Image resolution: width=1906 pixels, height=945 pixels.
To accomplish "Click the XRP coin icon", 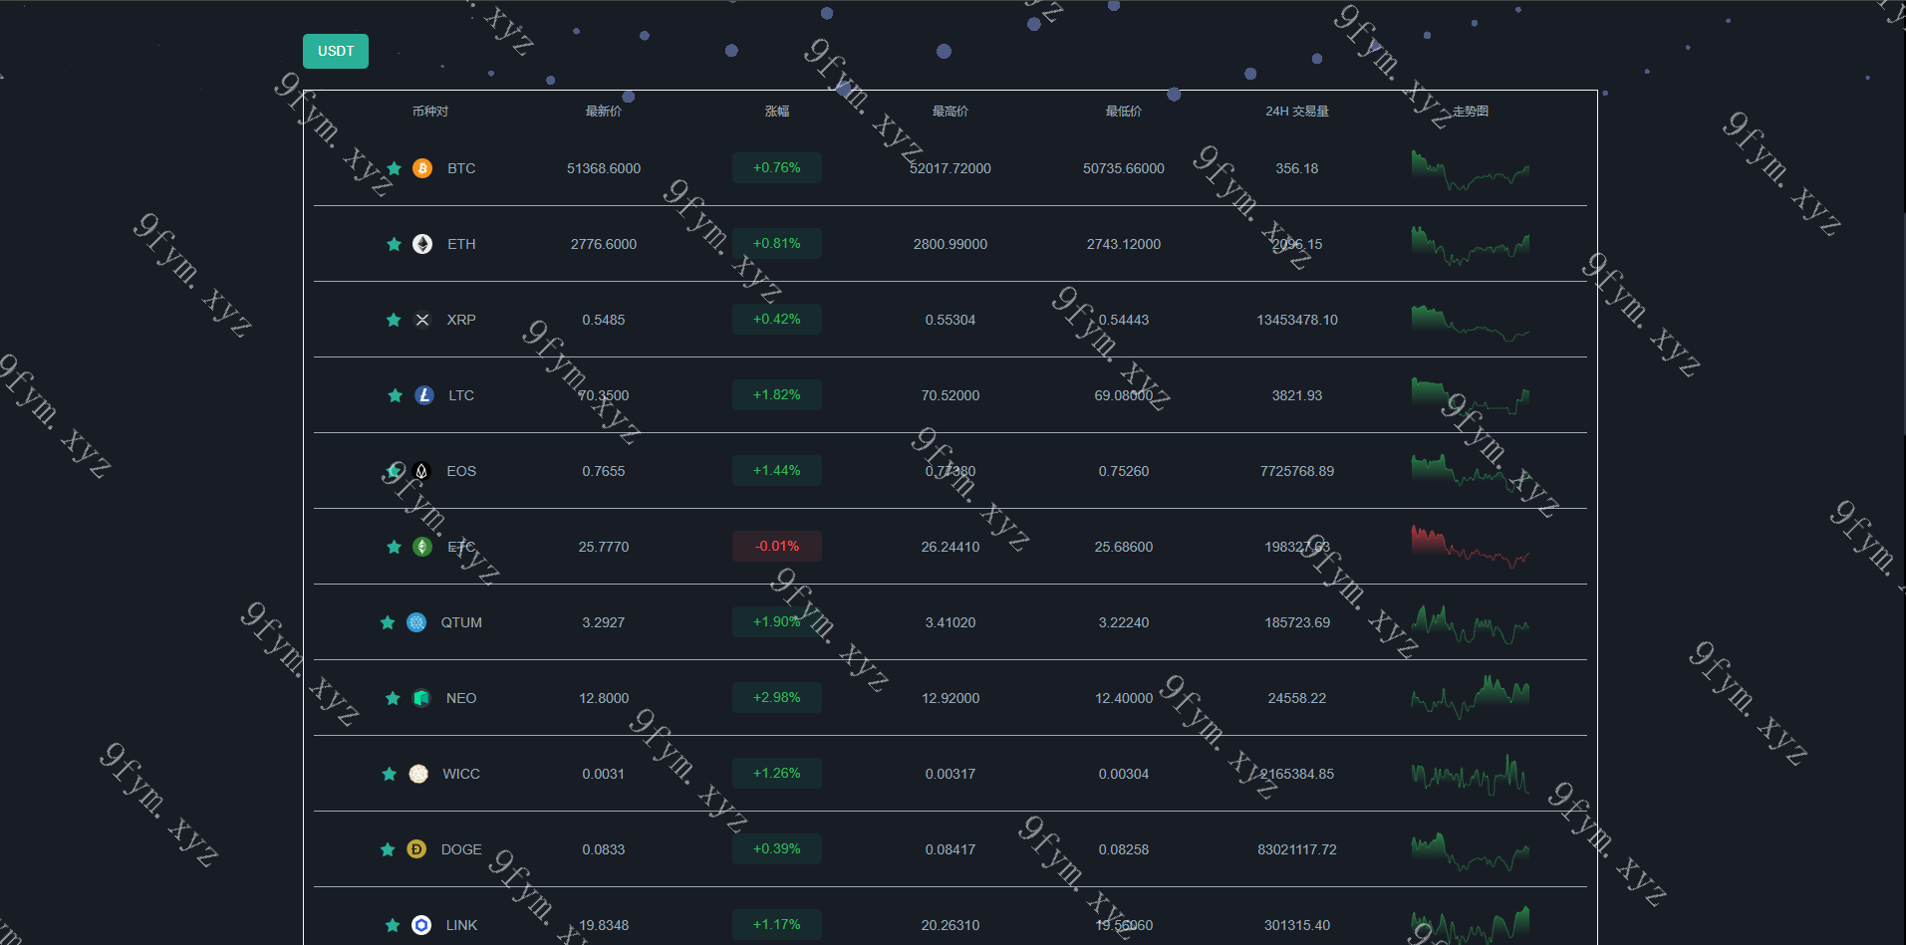I will click(422, 320).
